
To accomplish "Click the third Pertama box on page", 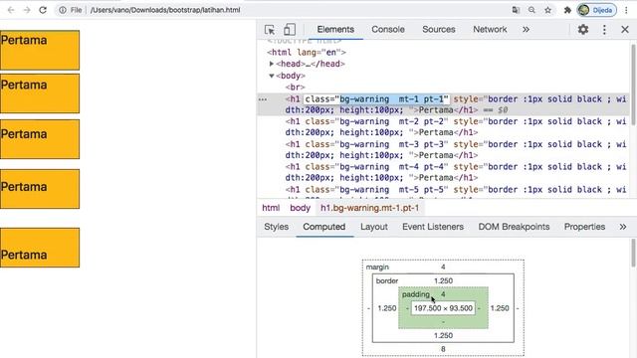I will [x=40, y=139].
